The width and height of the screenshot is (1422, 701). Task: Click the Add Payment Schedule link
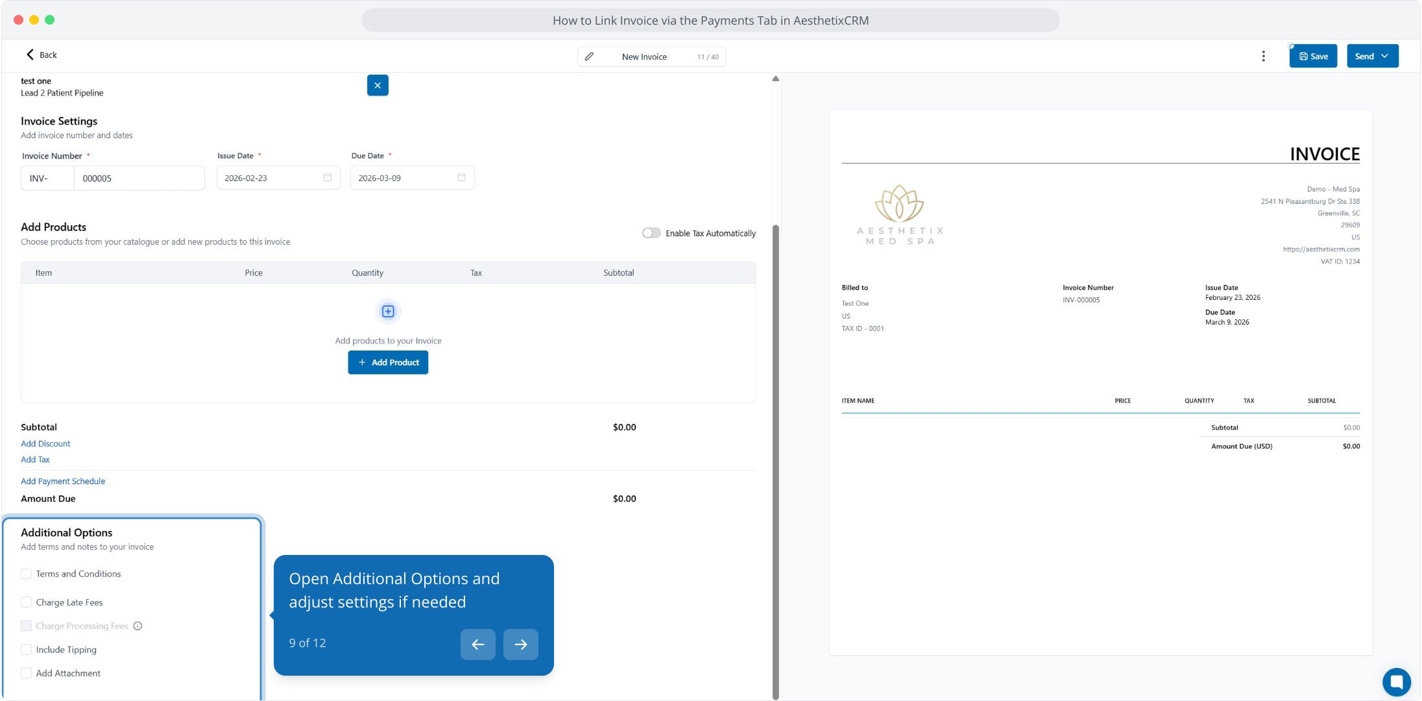(63, 482)
